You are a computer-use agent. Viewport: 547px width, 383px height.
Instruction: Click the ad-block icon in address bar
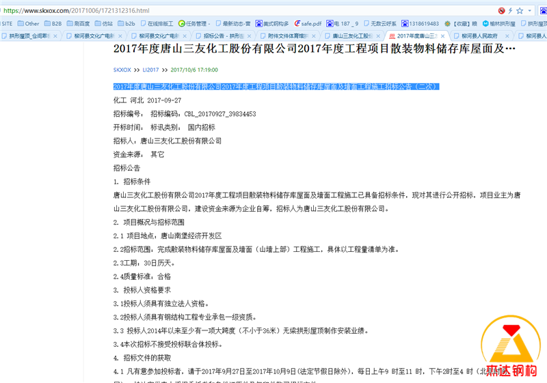pos(502,11)
